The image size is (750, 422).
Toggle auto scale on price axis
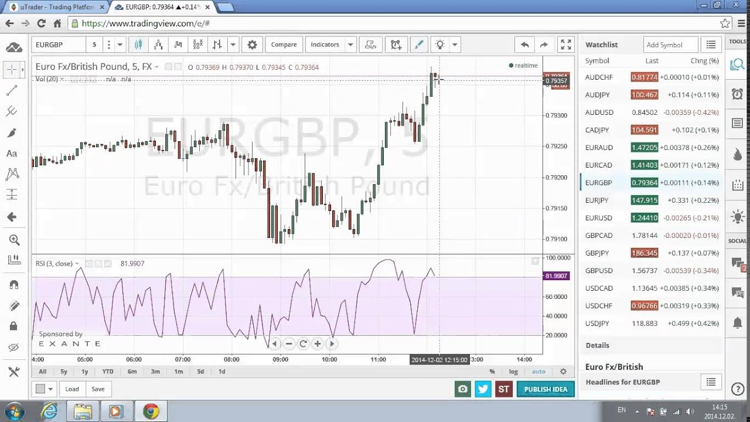coord(538,372)
